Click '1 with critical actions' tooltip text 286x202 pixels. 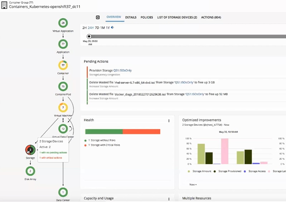[51, 158]
